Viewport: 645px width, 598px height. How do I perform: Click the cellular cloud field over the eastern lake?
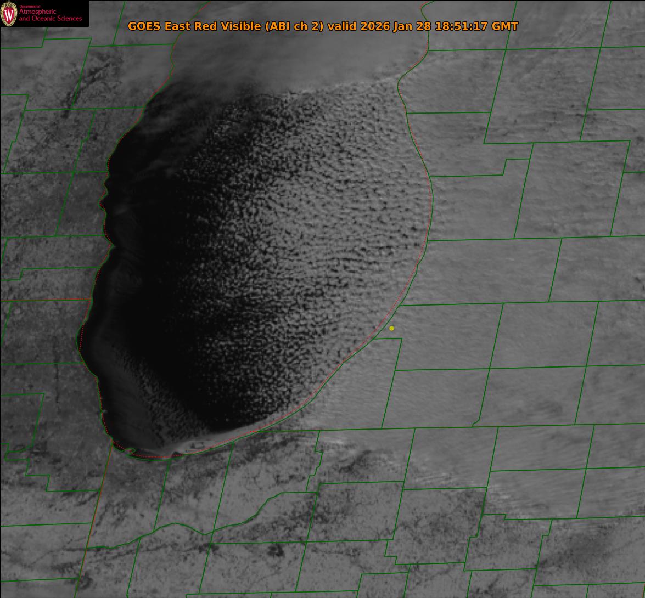point(329,219)
